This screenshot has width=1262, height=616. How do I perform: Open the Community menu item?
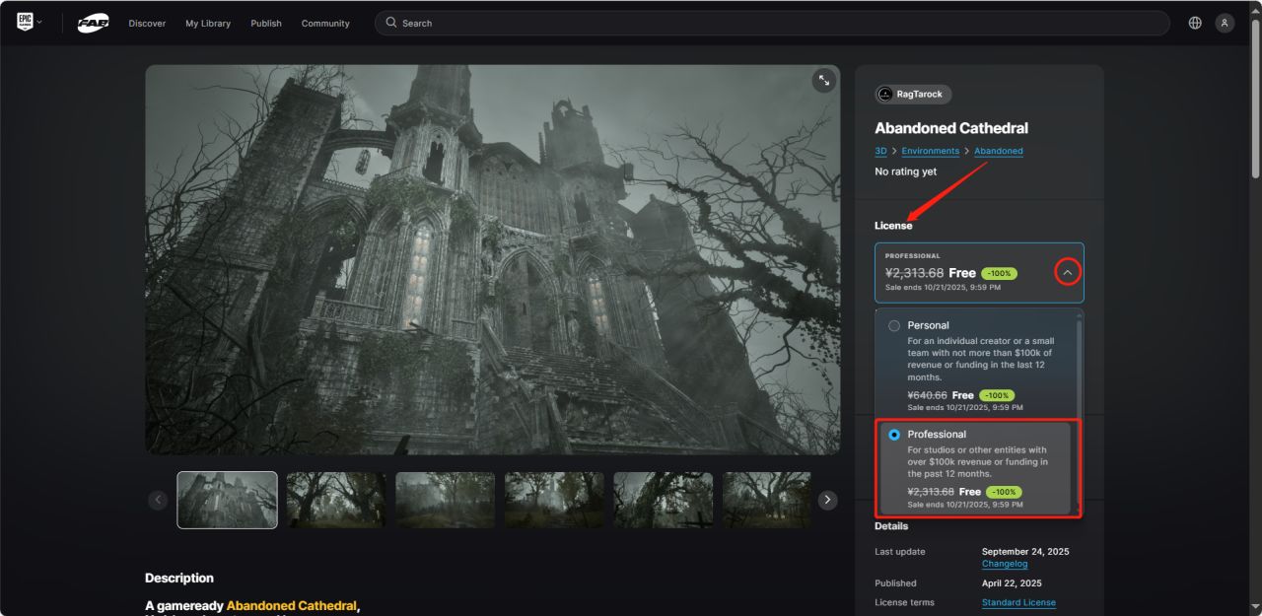pos(325,23)
